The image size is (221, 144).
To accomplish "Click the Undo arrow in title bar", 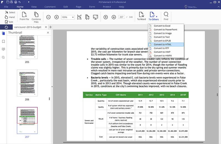I will click(20, 2).
